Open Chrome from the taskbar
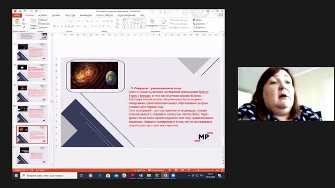Image resolution: width=335 pixels, height=188 pixels. tap(157, 175)
